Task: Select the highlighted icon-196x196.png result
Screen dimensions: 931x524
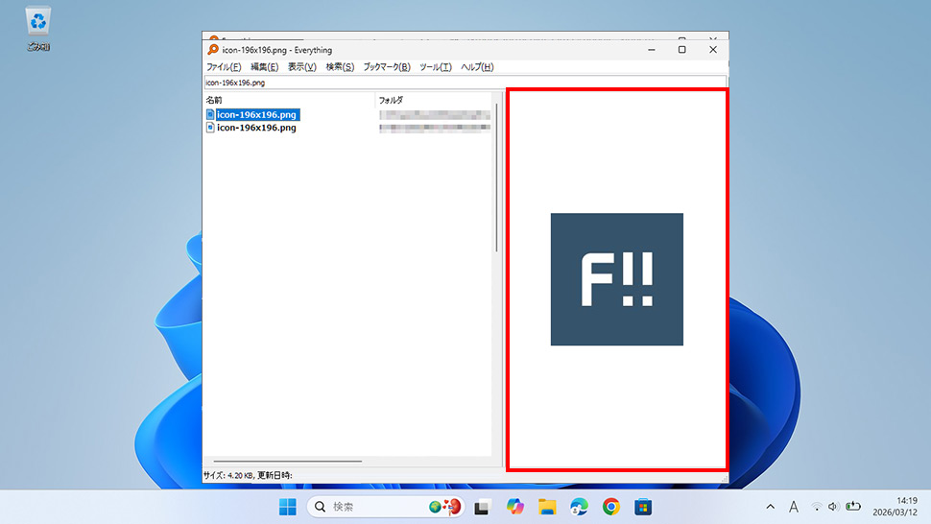Action: pos(256,114)
